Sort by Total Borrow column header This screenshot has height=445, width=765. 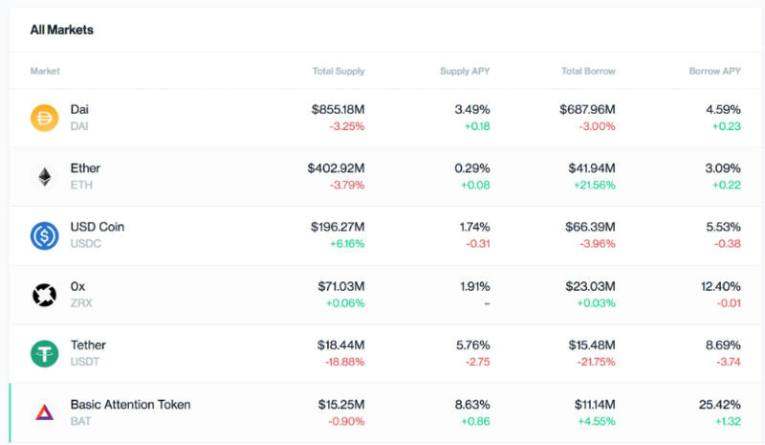point(588,72)
